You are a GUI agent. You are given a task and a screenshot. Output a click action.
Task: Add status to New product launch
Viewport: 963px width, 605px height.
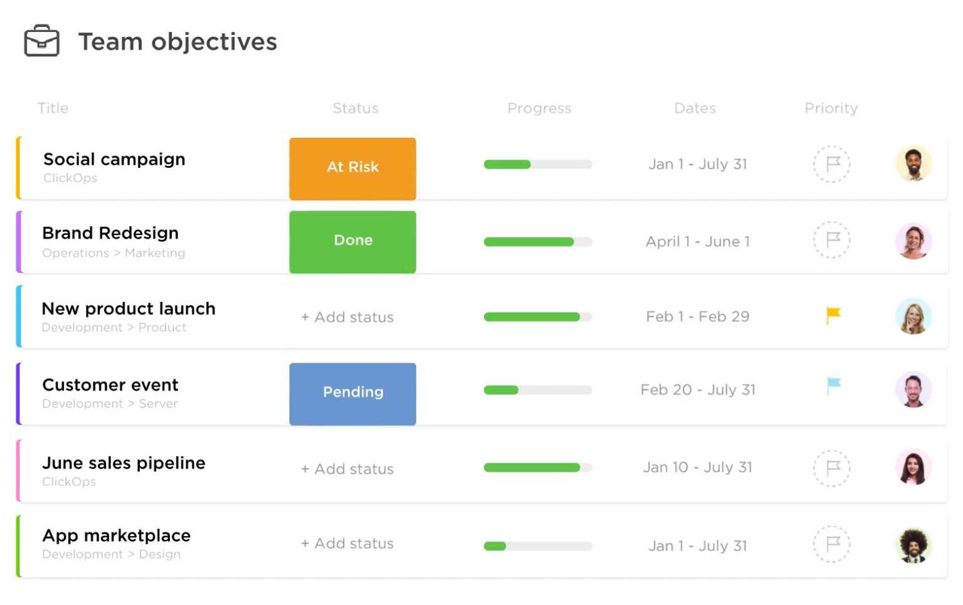(347, 318)
